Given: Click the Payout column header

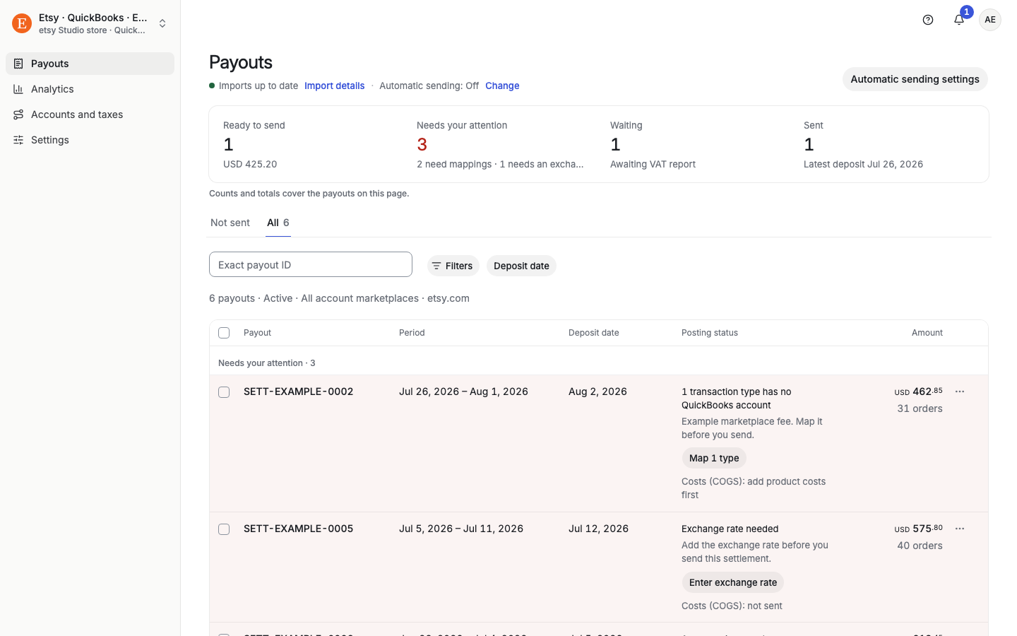Looking at the screenshot, I should [x=257, y=333].
